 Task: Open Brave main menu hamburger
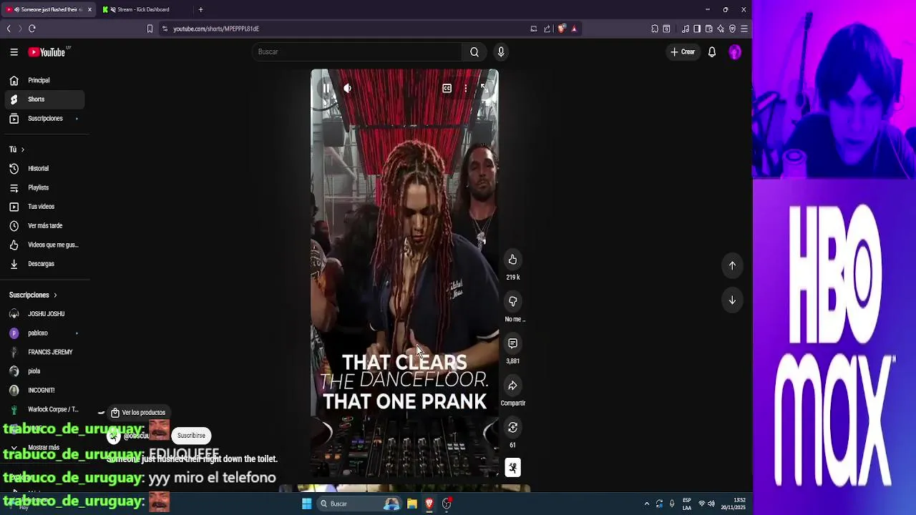coord(744,29)
